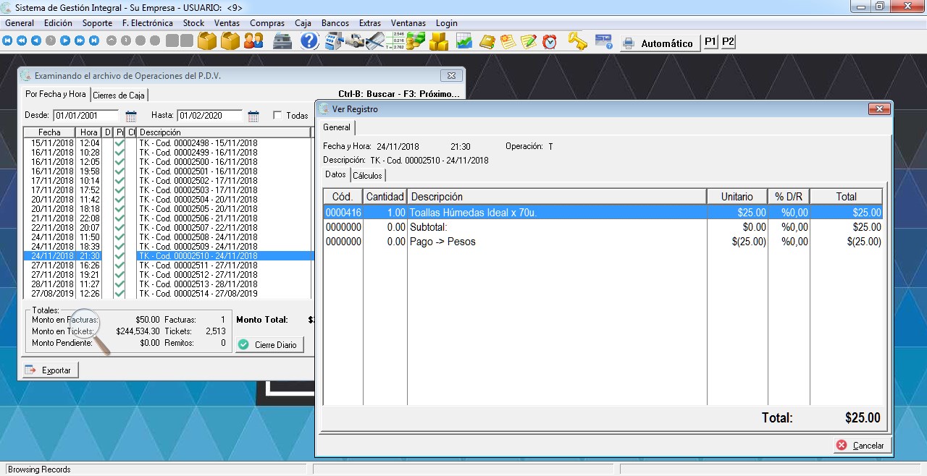Go to the first record navigation arrow
The width and height of the screenshot is (927, 476).
(x=7, y=41)
